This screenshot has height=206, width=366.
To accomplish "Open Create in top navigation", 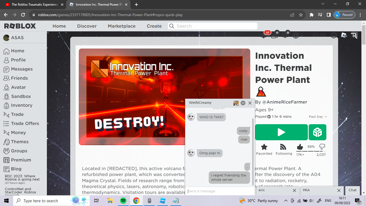I will pyautogui.click(x=154, y=26).
